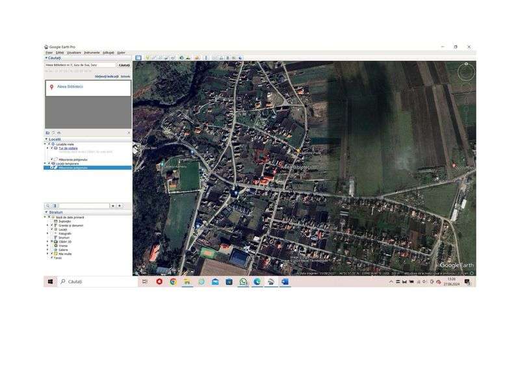Open the Editați menu

(x=60, y=53)
